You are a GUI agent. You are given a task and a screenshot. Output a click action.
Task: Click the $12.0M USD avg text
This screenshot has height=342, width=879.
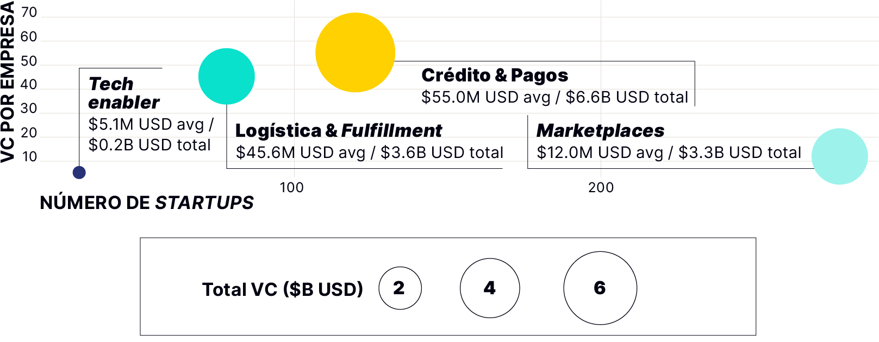(x=600, y=153)
